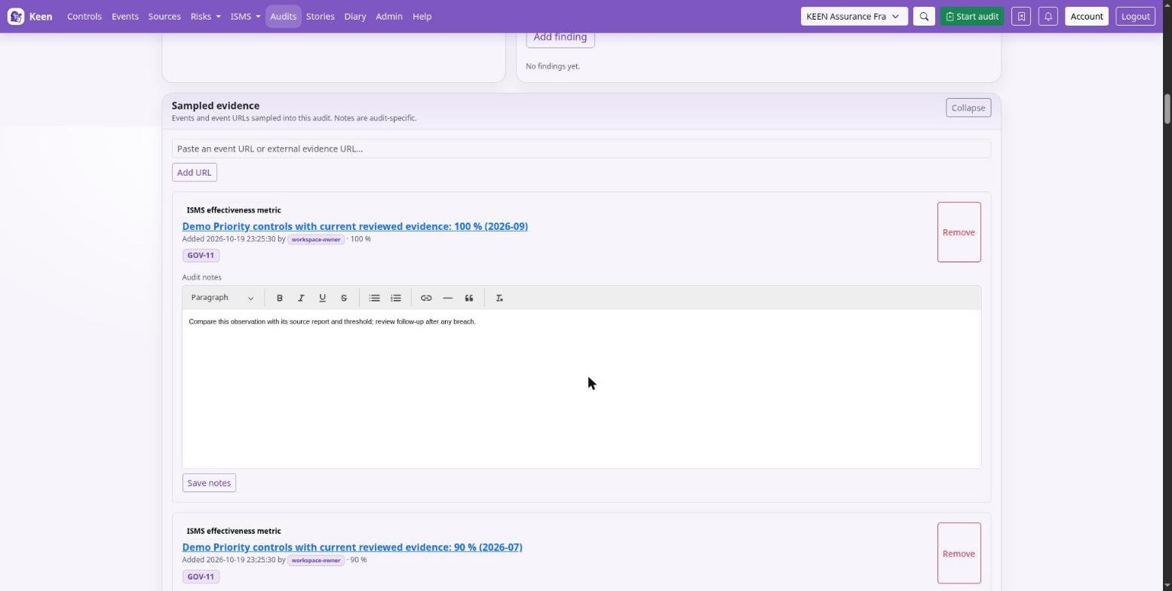Open the KEEN Assurance framework selector
The width and height of the screenshot is (1172, 591).
(854, 16)
